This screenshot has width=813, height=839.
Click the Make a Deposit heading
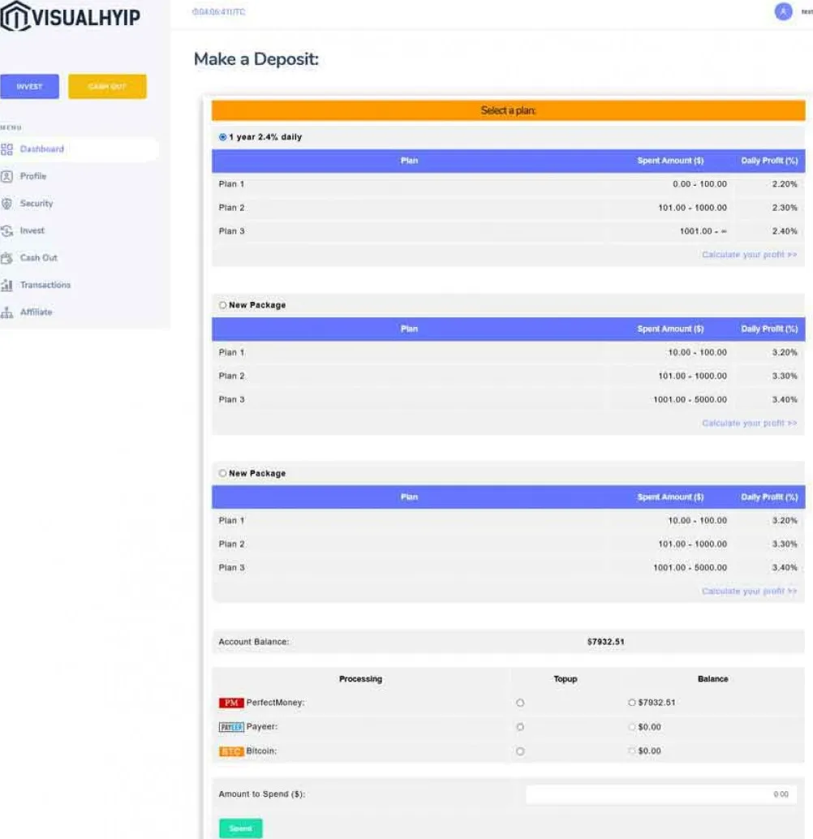pos(256,59)
